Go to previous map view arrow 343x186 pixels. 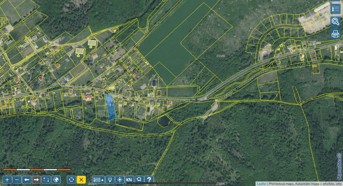(x=27, y=180)
